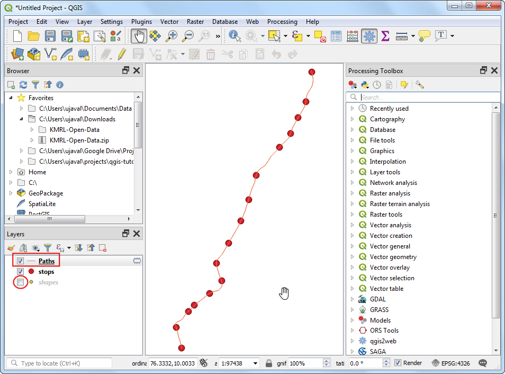Click filter legend icon in Layers panel
The height and width of the screenshot is (374, 505).
48,247
